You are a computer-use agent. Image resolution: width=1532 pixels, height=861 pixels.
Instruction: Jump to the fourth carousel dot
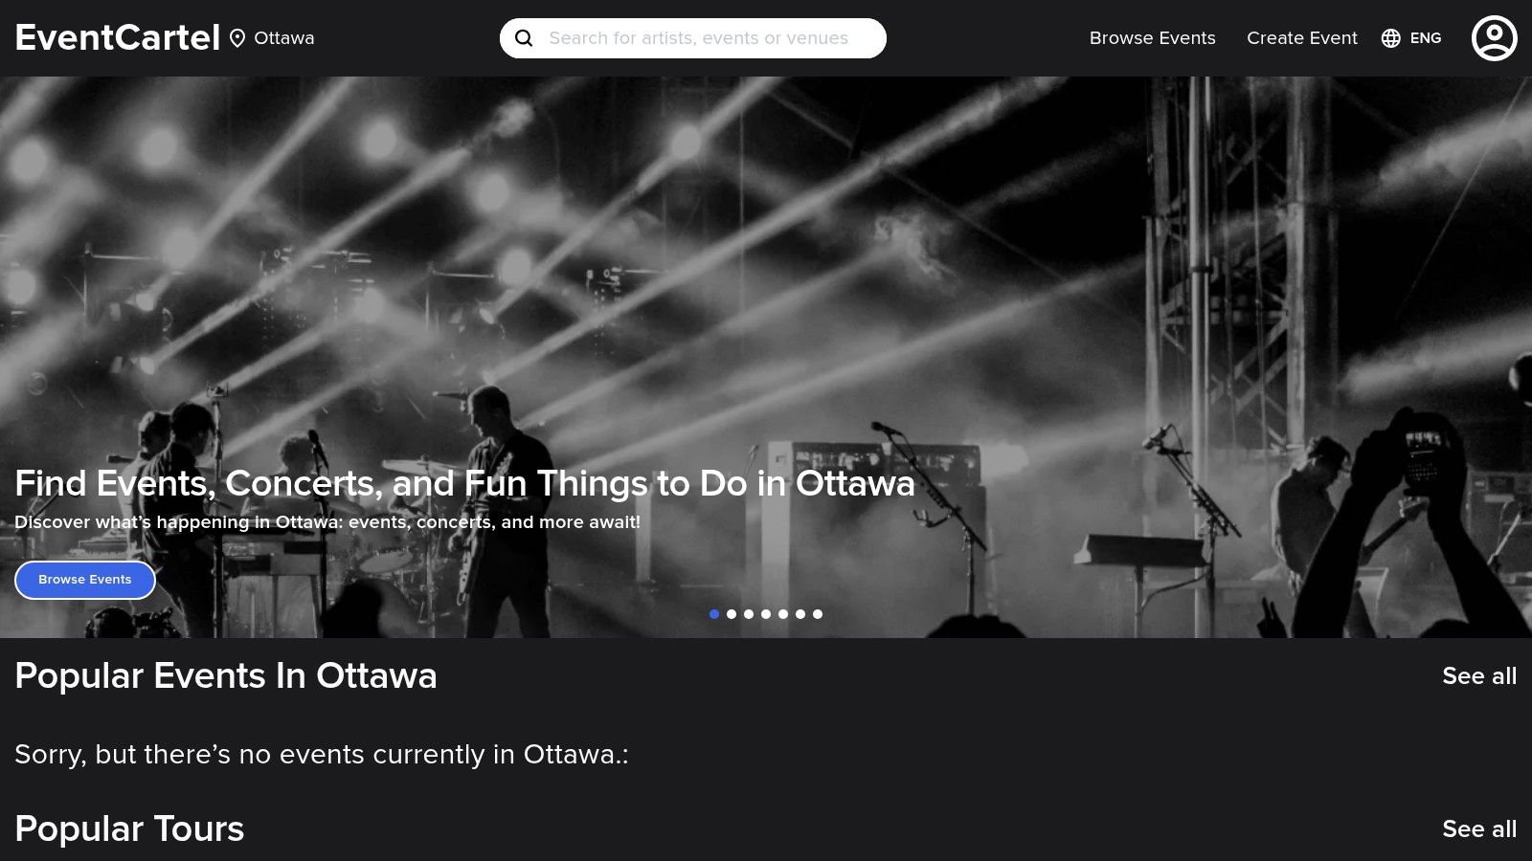[766, 614]
